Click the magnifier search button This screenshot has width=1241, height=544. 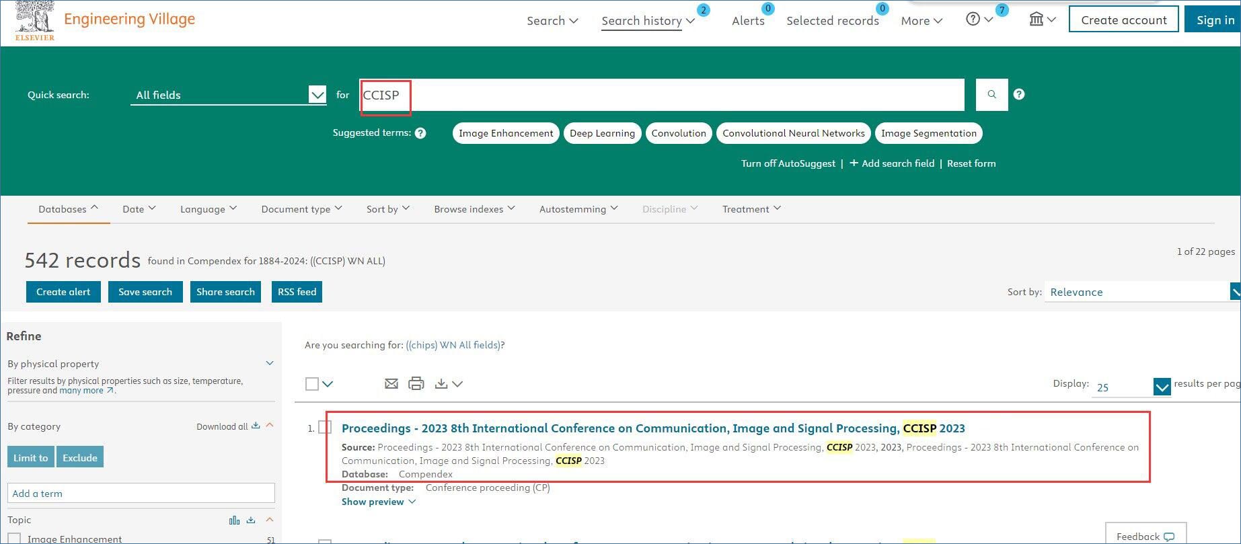pos(991,95)
